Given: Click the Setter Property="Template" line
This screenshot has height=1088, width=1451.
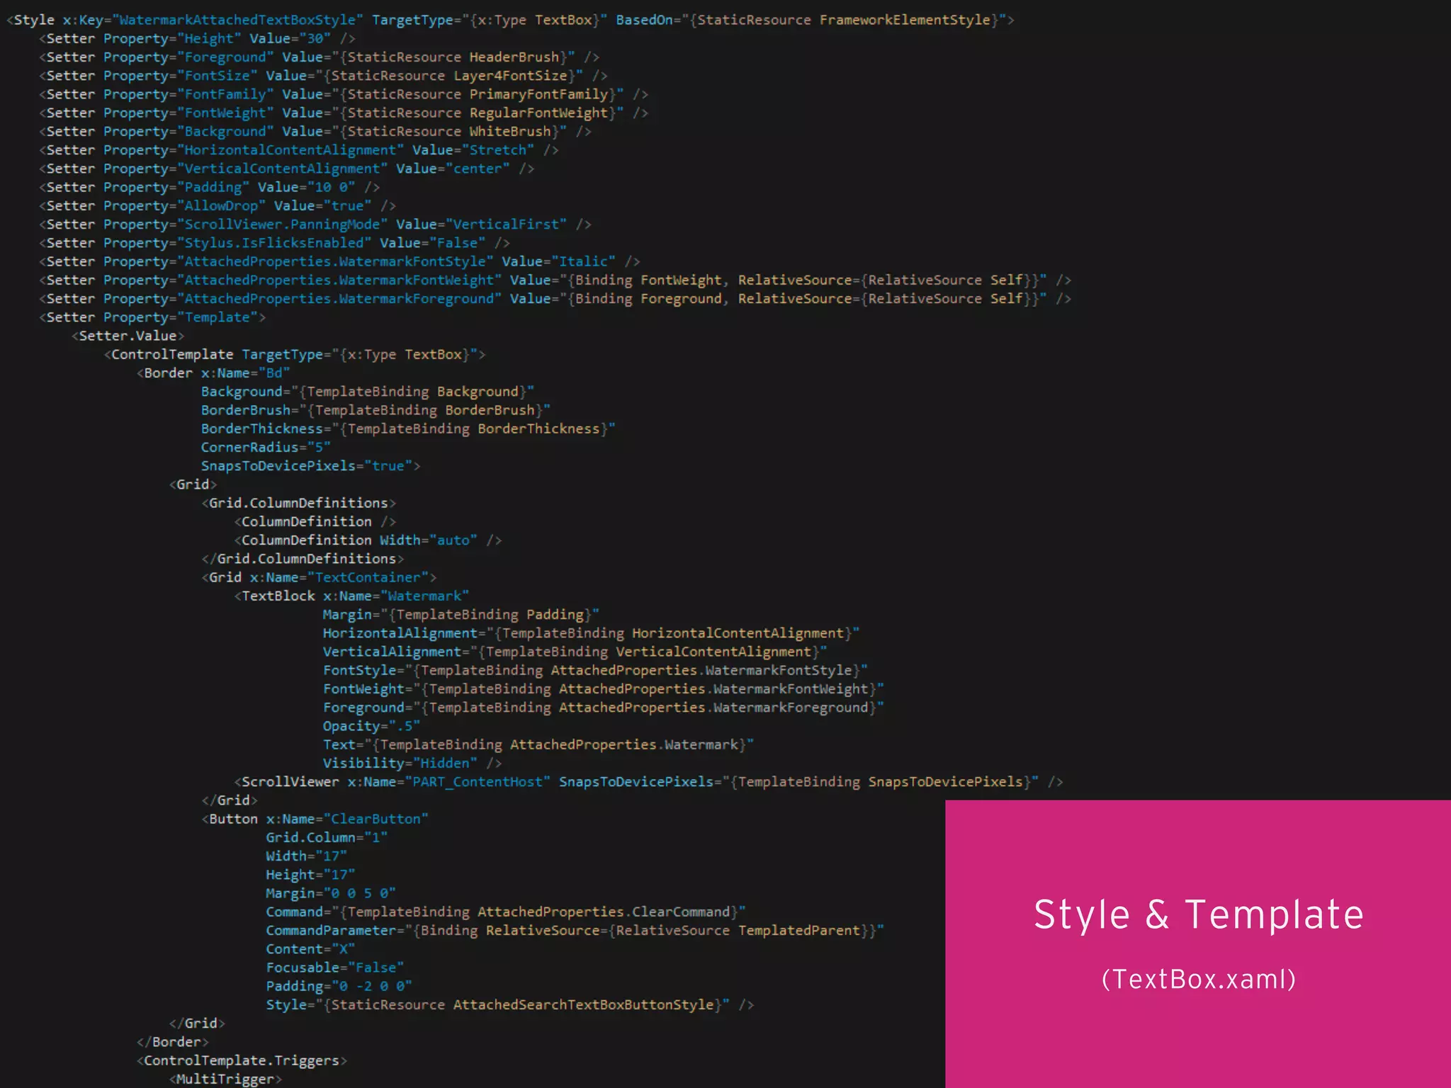Looking at the screenshot, I should 152,317.
